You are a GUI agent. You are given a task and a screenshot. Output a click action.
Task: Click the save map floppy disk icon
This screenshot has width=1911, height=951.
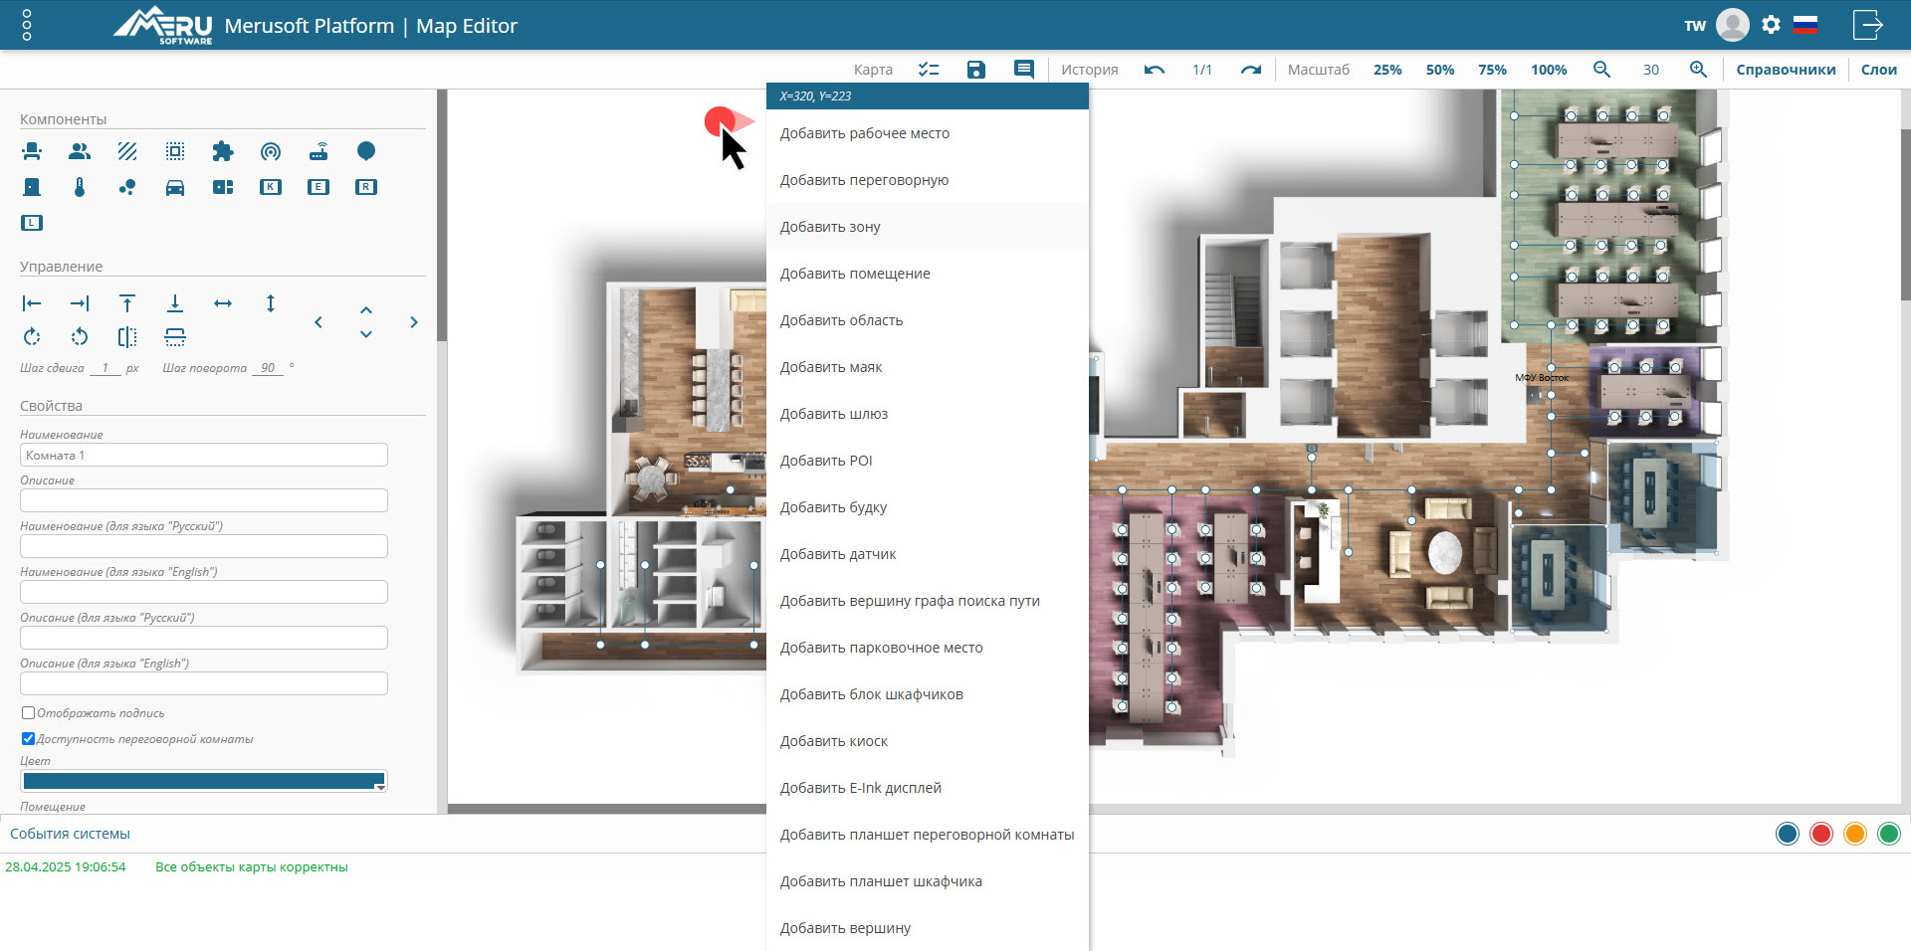tap(975, 70)
